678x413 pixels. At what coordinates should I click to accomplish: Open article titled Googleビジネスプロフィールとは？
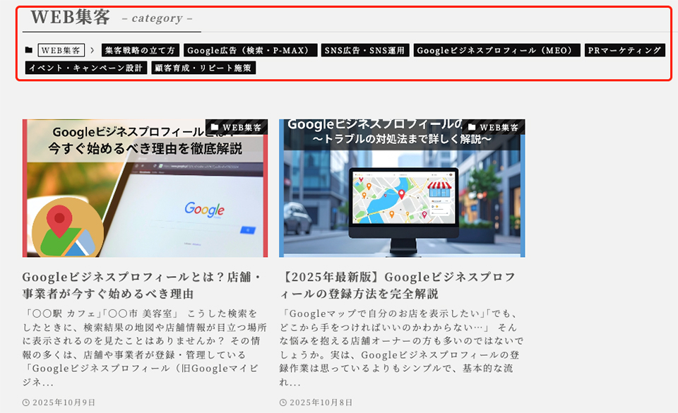[142, 285]
